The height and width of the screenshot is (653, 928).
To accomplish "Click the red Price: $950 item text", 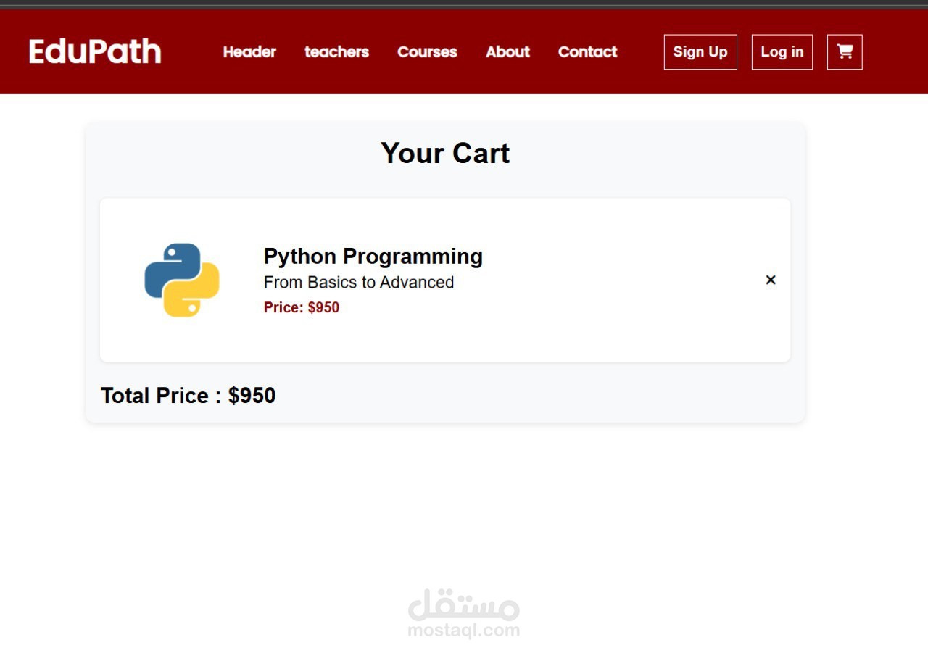I will (302, 307).
